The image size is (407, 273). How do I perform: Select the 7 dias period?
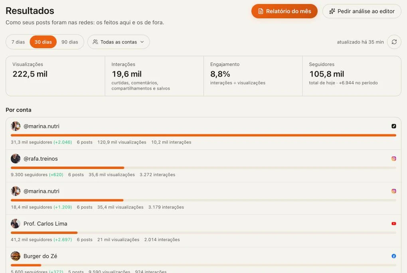[x=18, y=42]
